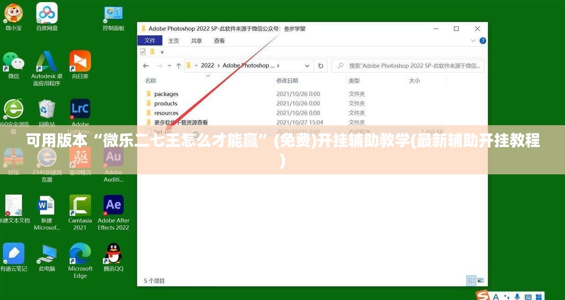This screenshot has width=565, height=300.
Task: Open the customize quick access toolbar dropdown
Action: (162, 52)
